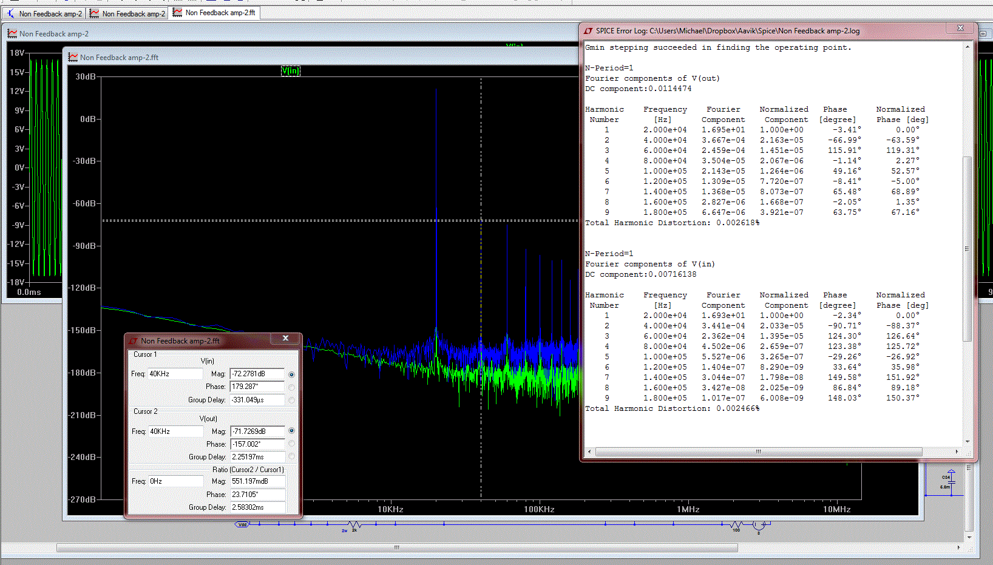Click the Cursor 2 Freq field showing 40KHz
This screenshot has width=993, height=565.
[x=175, y=431]
